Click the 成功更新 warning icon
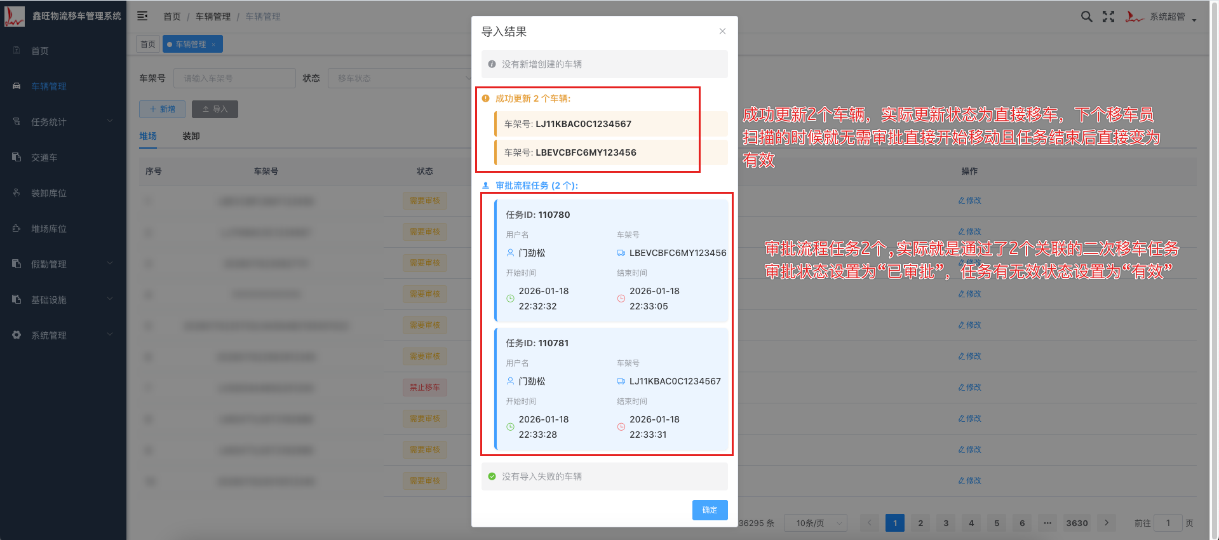Viewport: 1219px width, 540px height. tap(486, 98)
